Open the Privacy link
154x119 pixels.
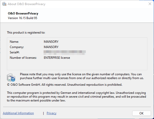point(52,113)
